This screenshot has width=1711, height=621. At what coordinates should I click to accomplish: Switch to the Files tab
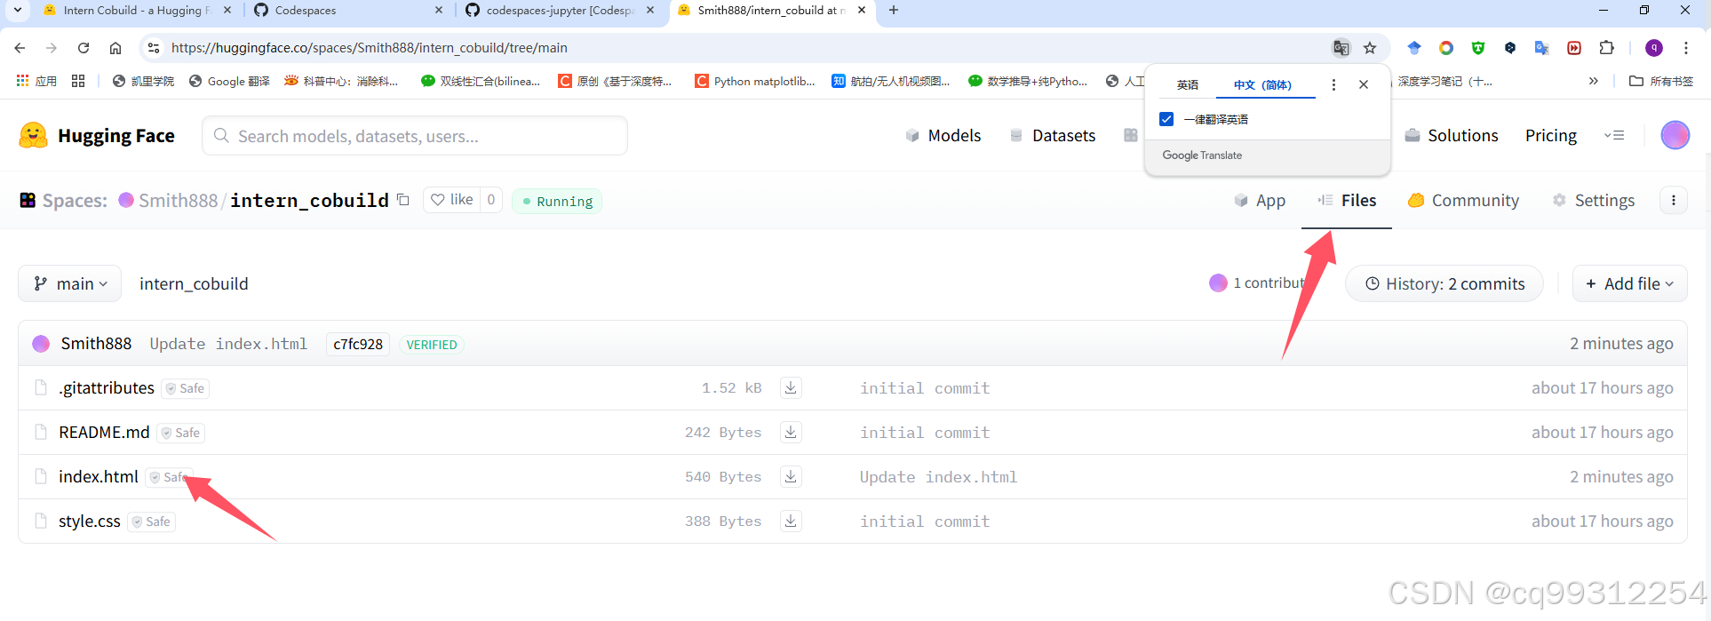(1347, 200)
